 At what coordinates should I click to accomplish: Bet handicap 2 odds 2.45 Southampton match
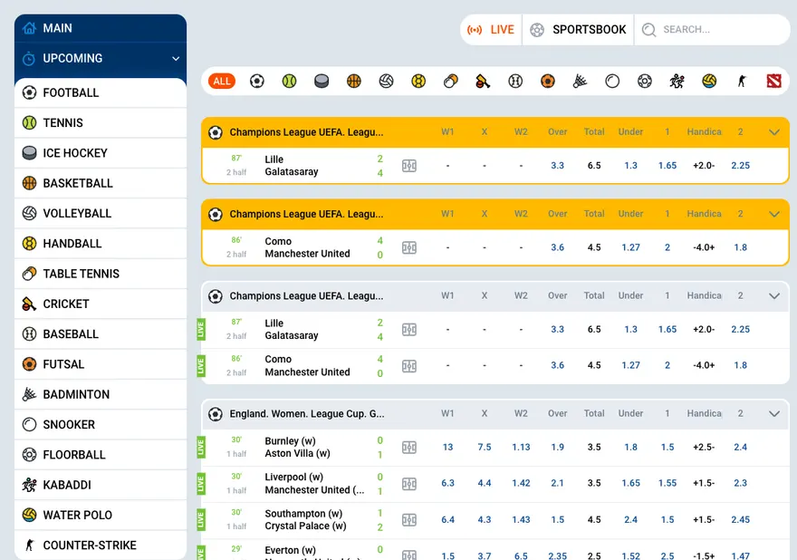741,520
